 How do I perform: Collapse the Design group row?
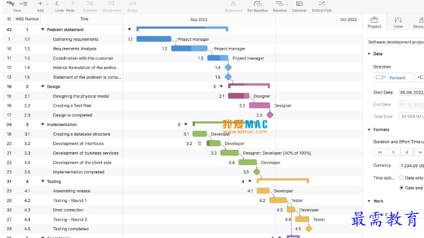(x=43, y=86)
